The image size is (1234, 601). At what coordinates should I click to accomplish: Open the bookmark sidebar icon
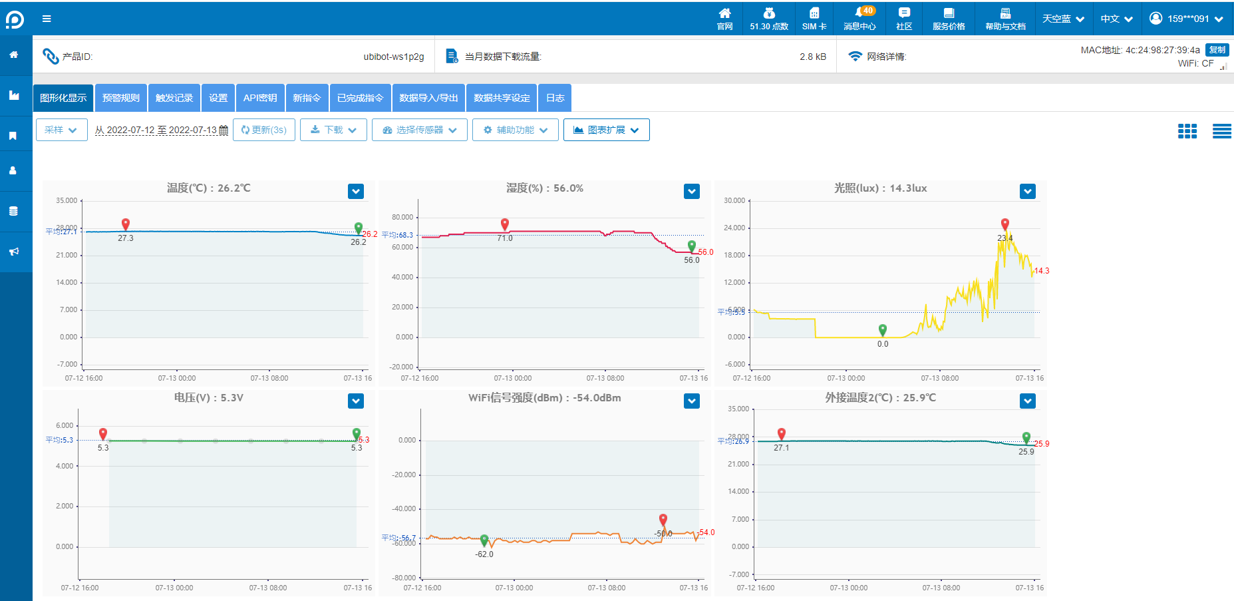pos(13,136)
